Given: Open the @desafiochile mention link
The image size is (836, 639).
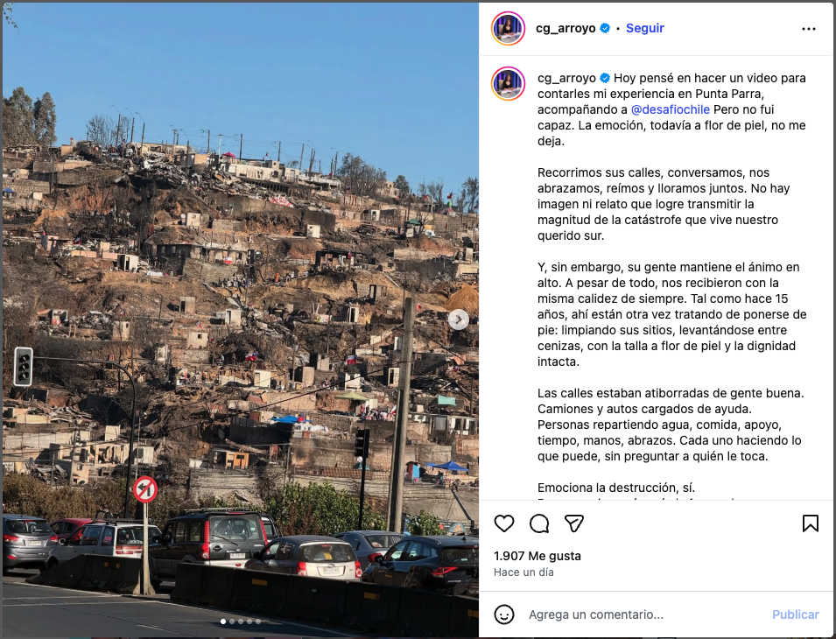Looking at the screenshot, I should [671, 109].
